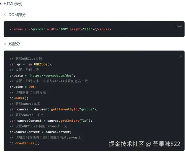185x152 pixels.
Task: Click the getElementById code line
Action: pos(54,109)
